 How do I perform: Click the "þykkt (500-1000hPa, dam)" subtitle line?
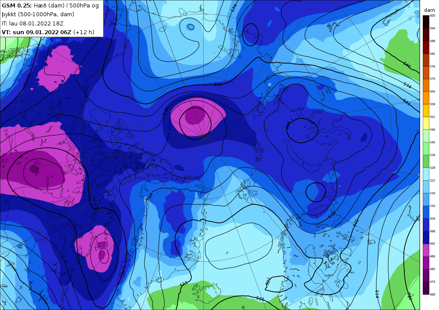pos(38,14)
